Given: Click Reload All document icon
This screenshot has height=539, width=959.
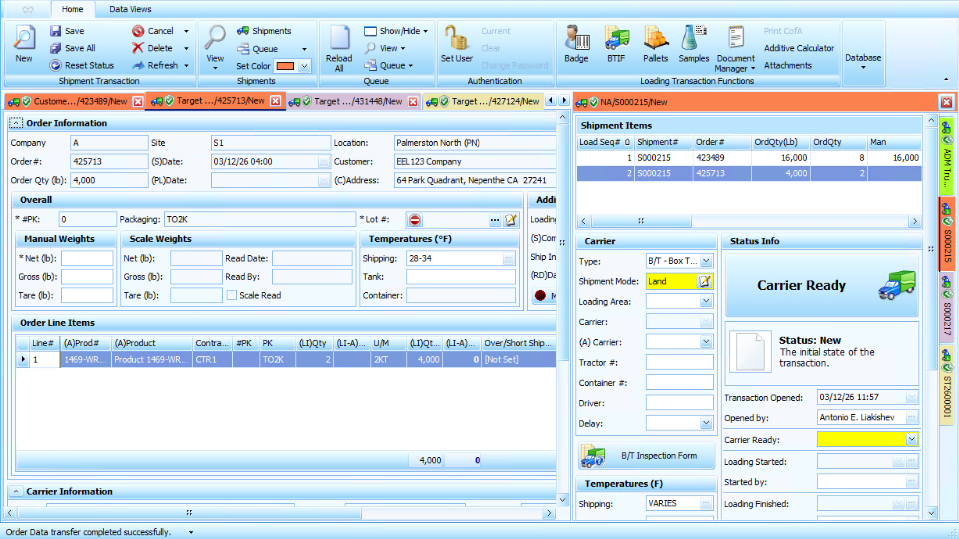Looking at the screenshot, I should click(x=339, y=38).
